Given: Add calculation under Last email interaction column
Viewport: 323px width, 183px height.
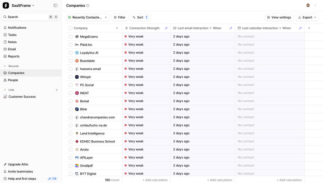Looking at the screenshot, I should coord(220,180).
